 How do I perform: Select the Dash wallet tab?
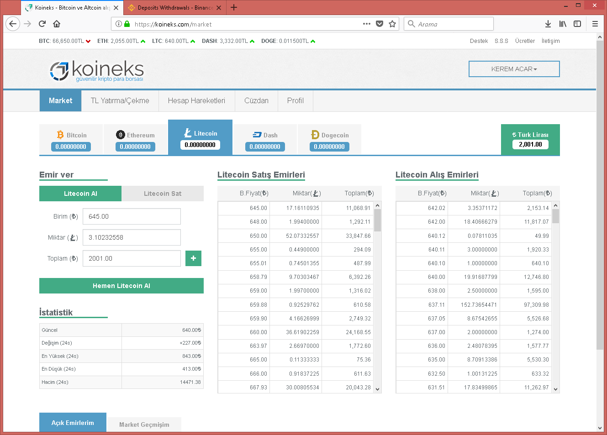pyautogui.click(x=265, y=140)
